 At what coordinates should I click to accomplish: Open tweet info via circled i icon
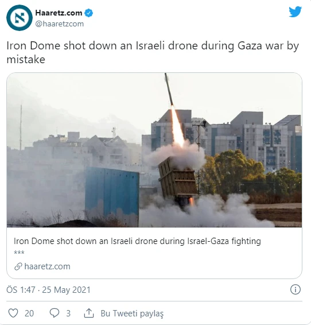tap(296, 289)
